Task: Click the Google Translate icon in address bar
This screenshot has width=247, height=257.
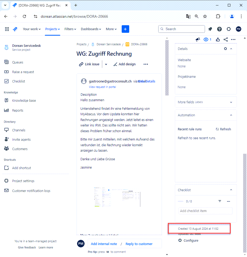Action: tap(188, 16)
